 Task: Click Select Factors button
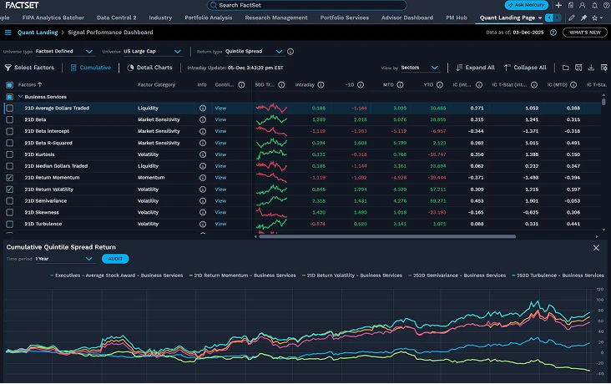tap(29, 68)
